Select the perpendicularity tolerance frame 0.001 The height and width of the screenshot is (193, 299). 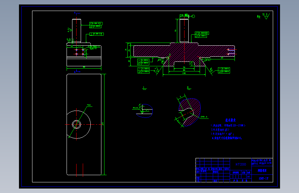coord(97,34)
